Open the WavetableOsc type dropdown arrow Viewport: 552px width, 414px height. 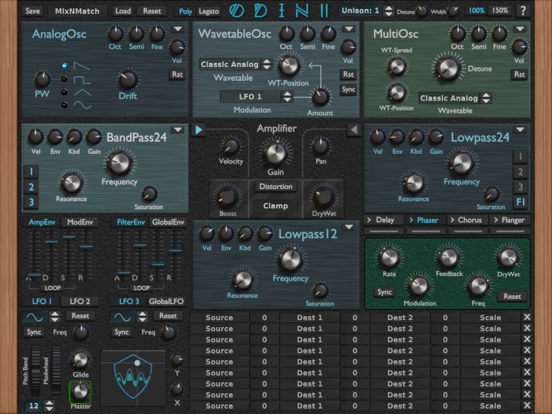pos(349,29)
